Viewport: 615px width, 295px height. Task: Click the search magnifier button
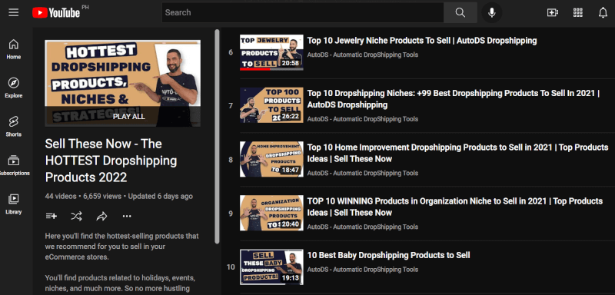[x=460, y=12]
